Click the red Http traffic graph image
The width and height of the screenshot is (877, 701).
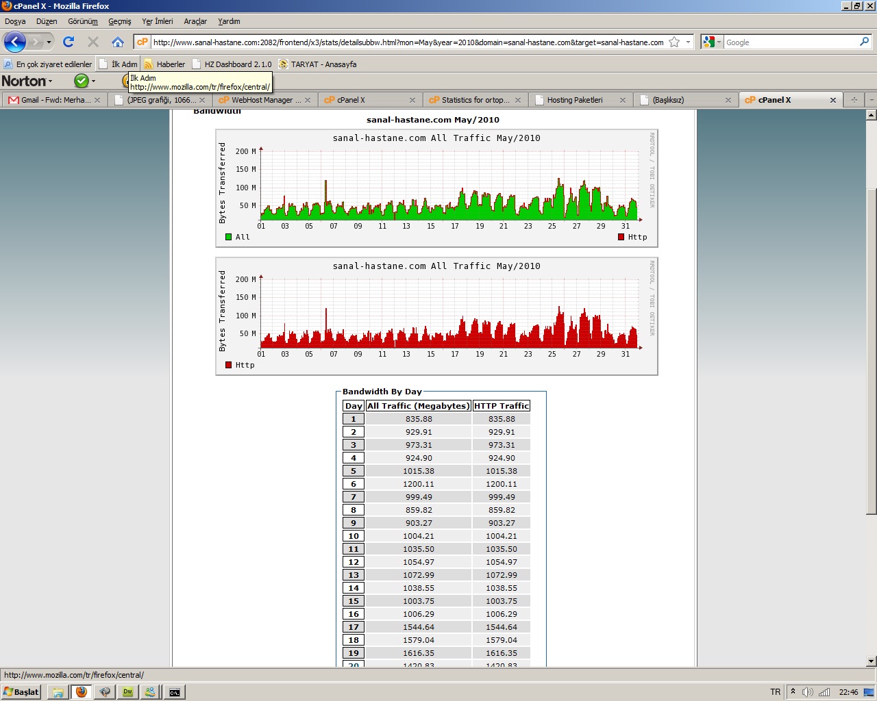point(436,316)
